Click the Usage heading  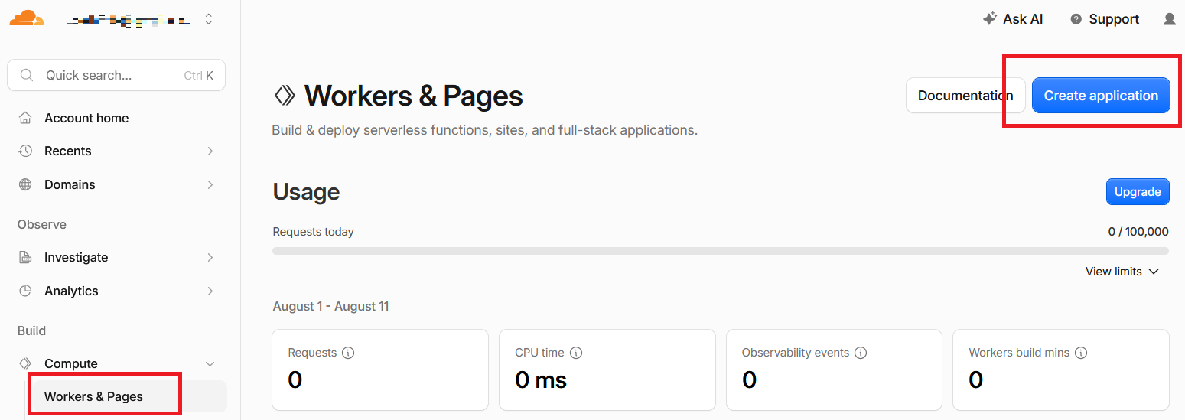click(x=306, y=192)
